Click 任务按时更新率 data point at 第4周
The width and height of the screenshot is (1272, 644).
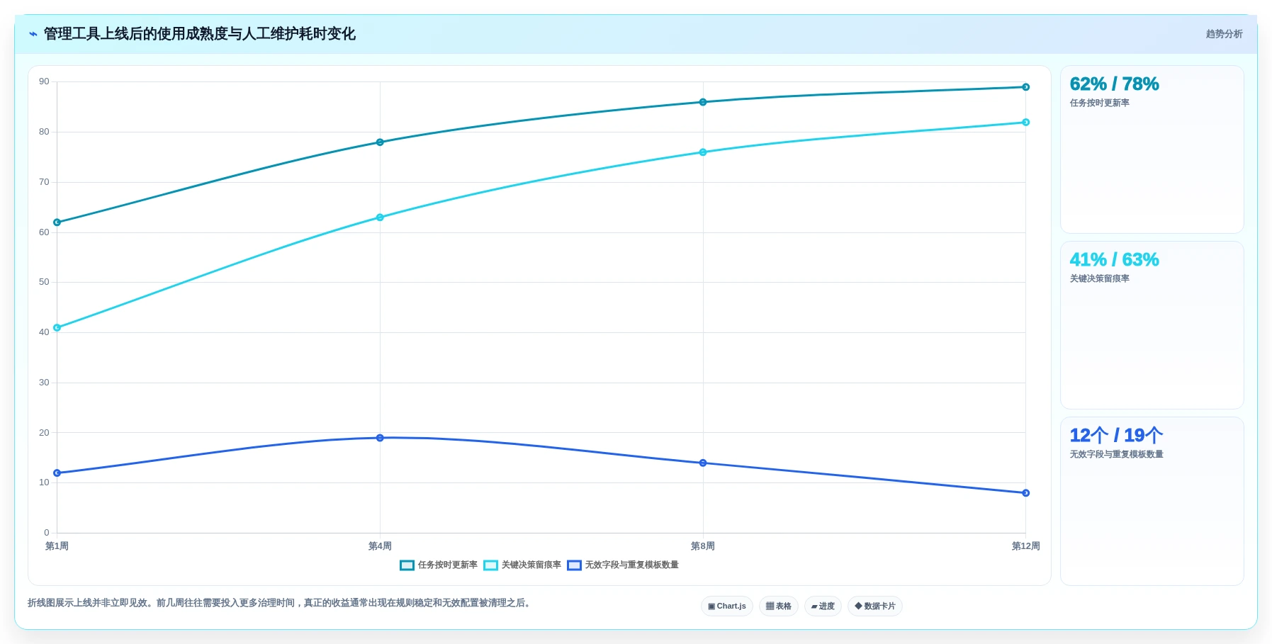380,142
